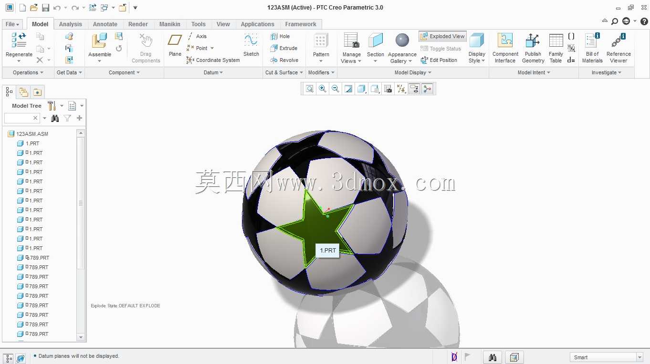Click the Help question mark icon

[644, 21]
